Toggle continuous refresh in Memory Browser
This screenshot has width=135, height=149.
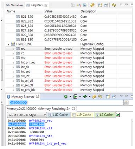[94, 97]
